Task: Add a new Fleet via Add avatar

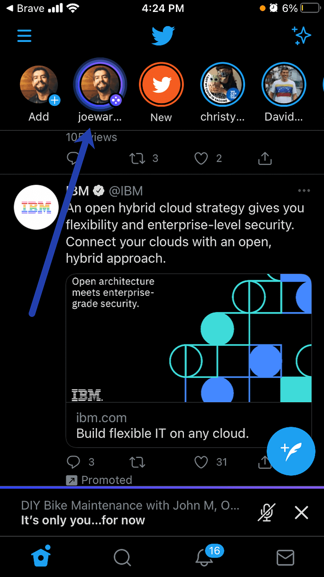Action: (x=39, y=85)
